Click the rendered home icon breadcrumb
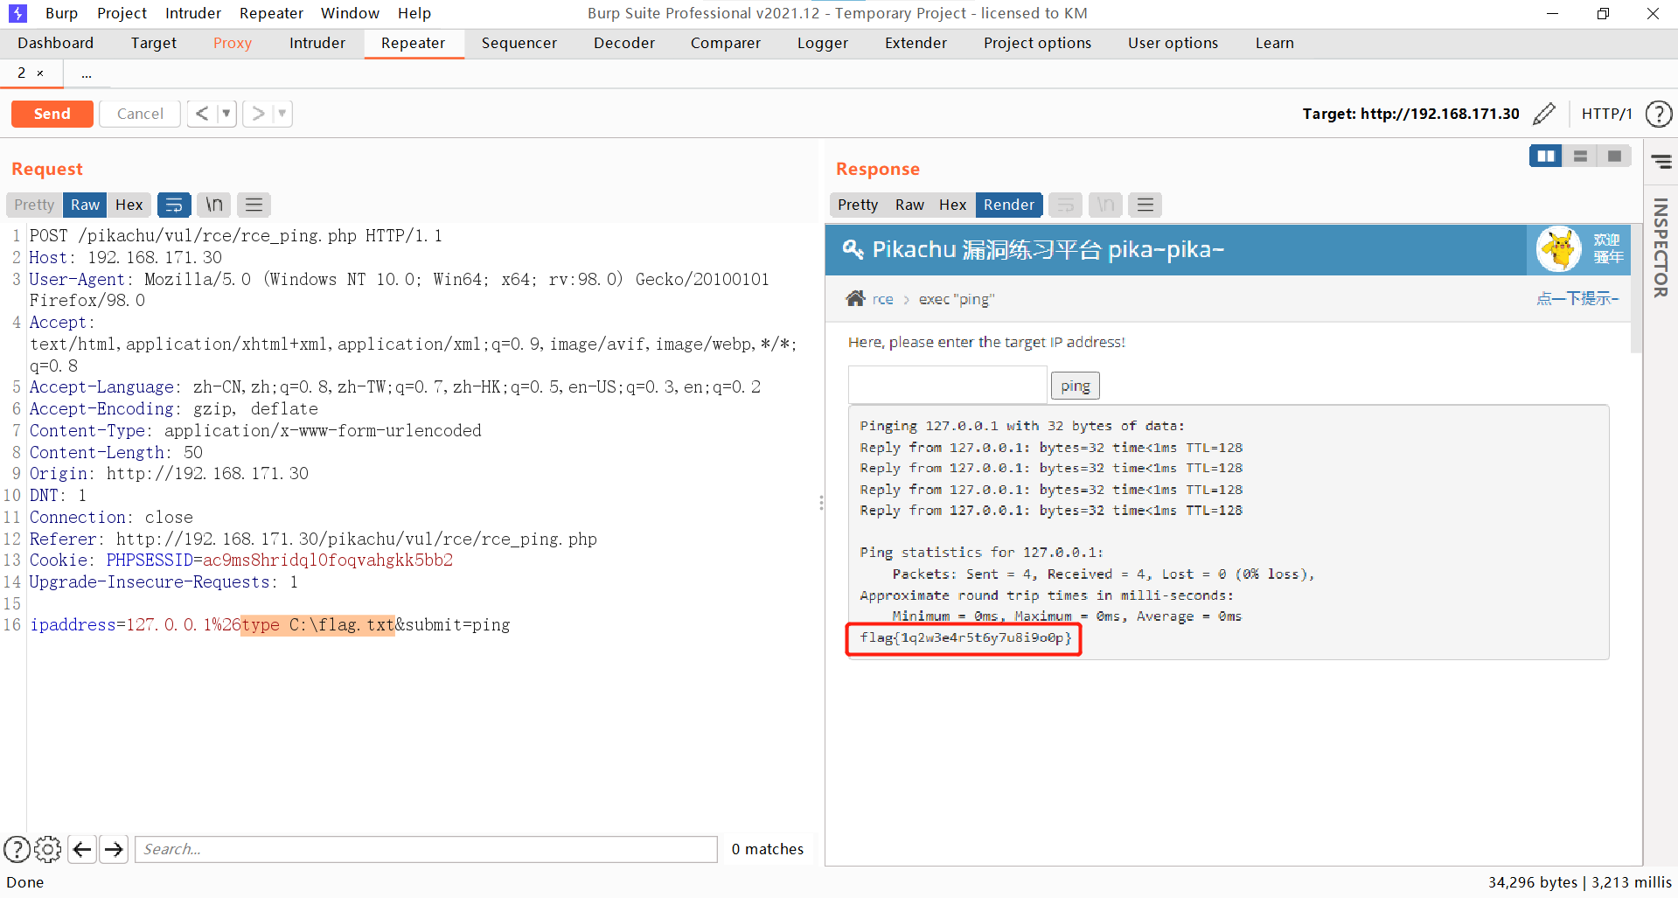1678x898 pixels. point(855,299)
